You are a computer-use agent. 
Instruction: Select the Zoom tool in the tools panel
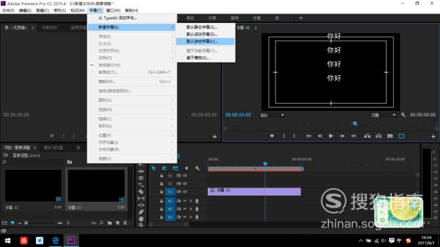click(x=141, y=225)
